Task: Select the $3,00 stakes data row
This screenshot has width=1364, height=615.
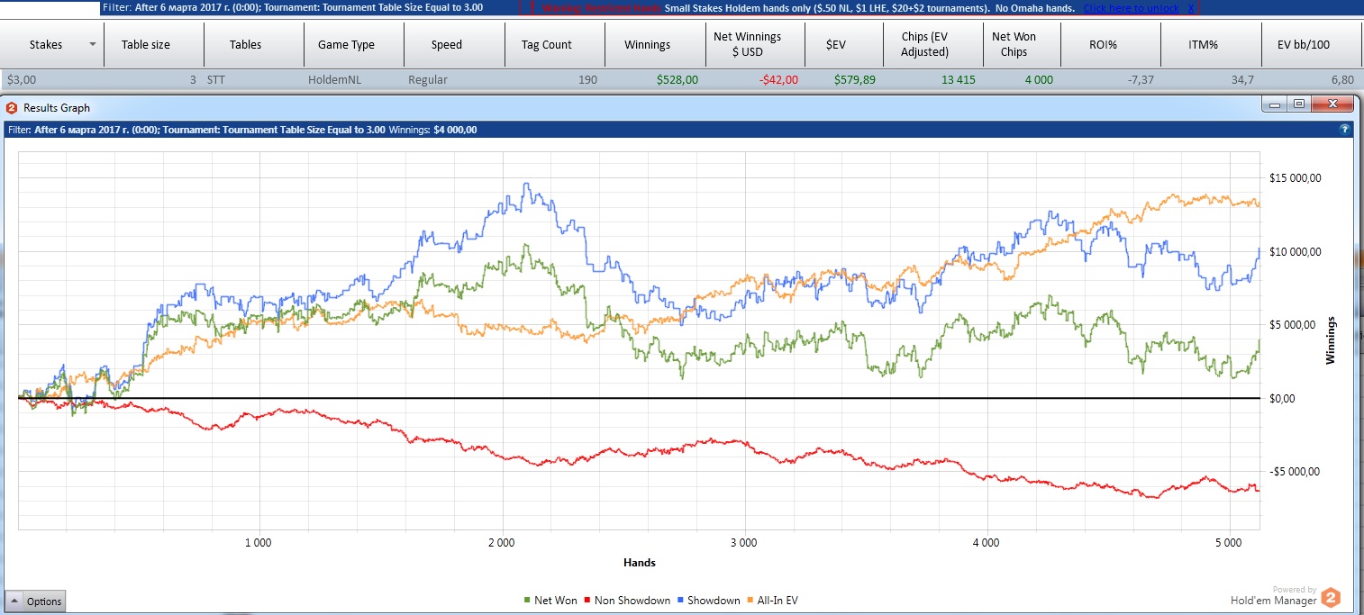Action: tap(270, 80)
